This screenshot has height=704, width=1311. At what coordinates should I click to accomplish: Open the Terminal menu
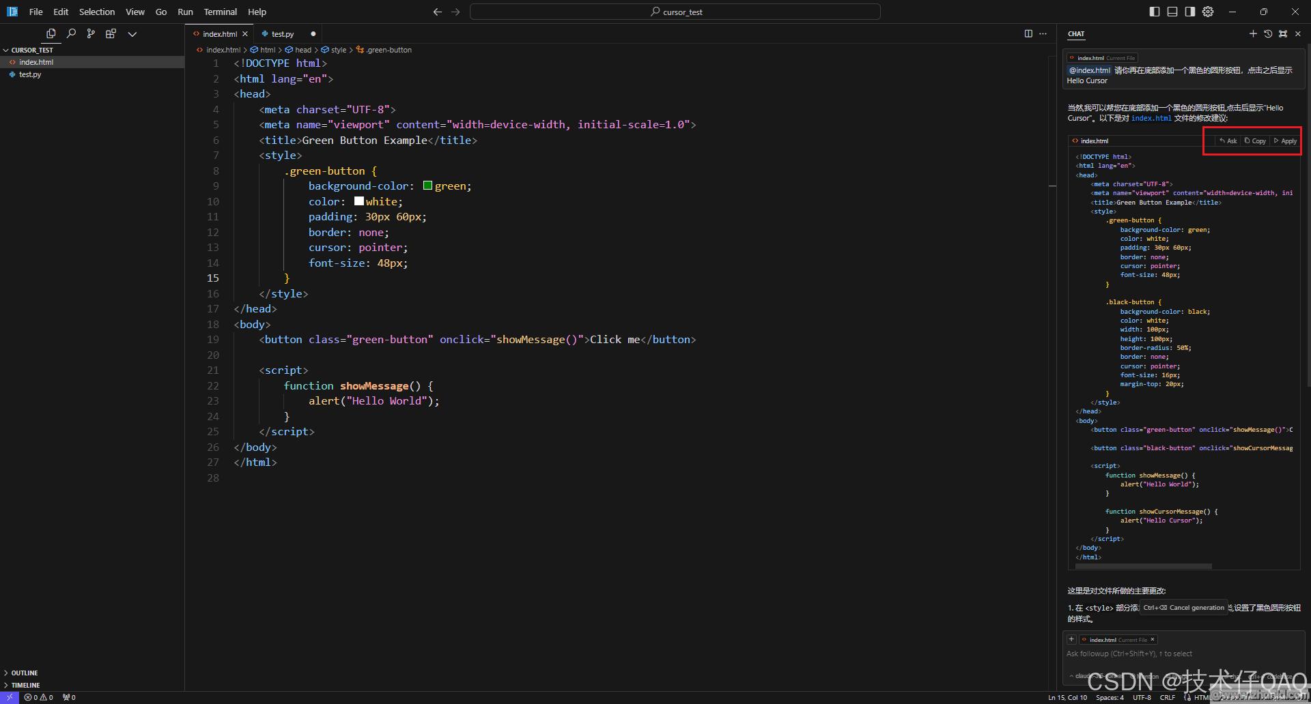coord(220,12)
